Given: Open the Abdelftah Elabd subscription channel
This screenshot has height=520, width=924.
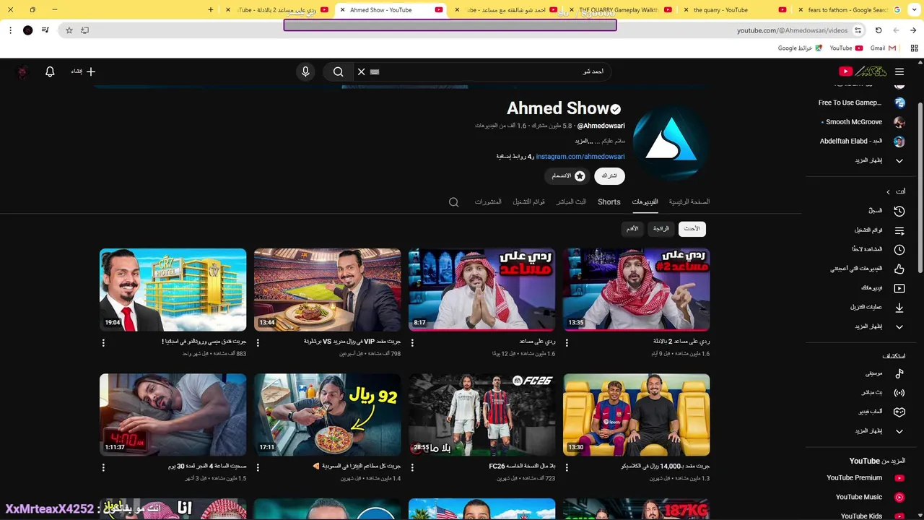Looking at the screenshot, I should pos(862,141).
